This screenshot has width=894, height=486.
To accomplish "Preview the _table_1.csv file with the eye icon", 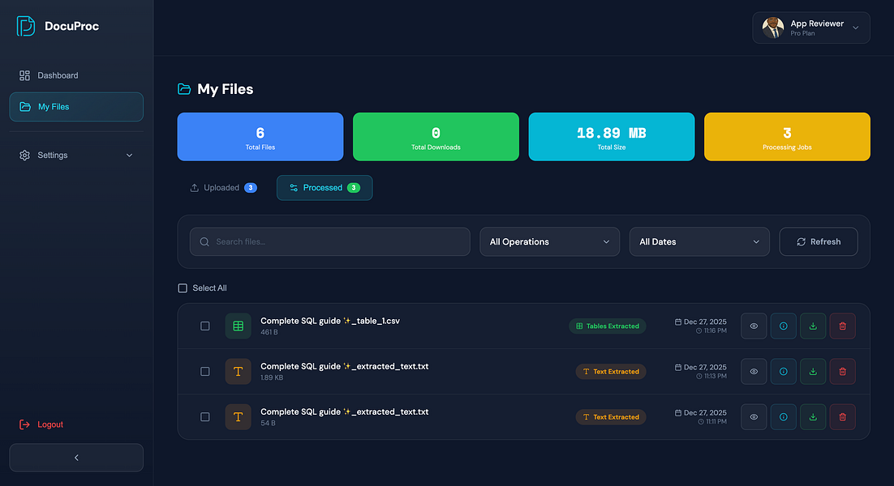I will pyautogui.click(x=754, y=326).
